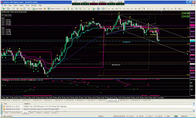Select the crosshair tool

click(148, 9)
